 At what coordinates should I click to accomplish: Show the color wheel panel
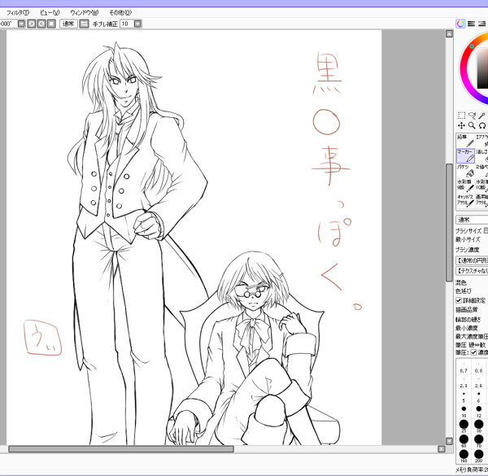click(x=460, y=24)
